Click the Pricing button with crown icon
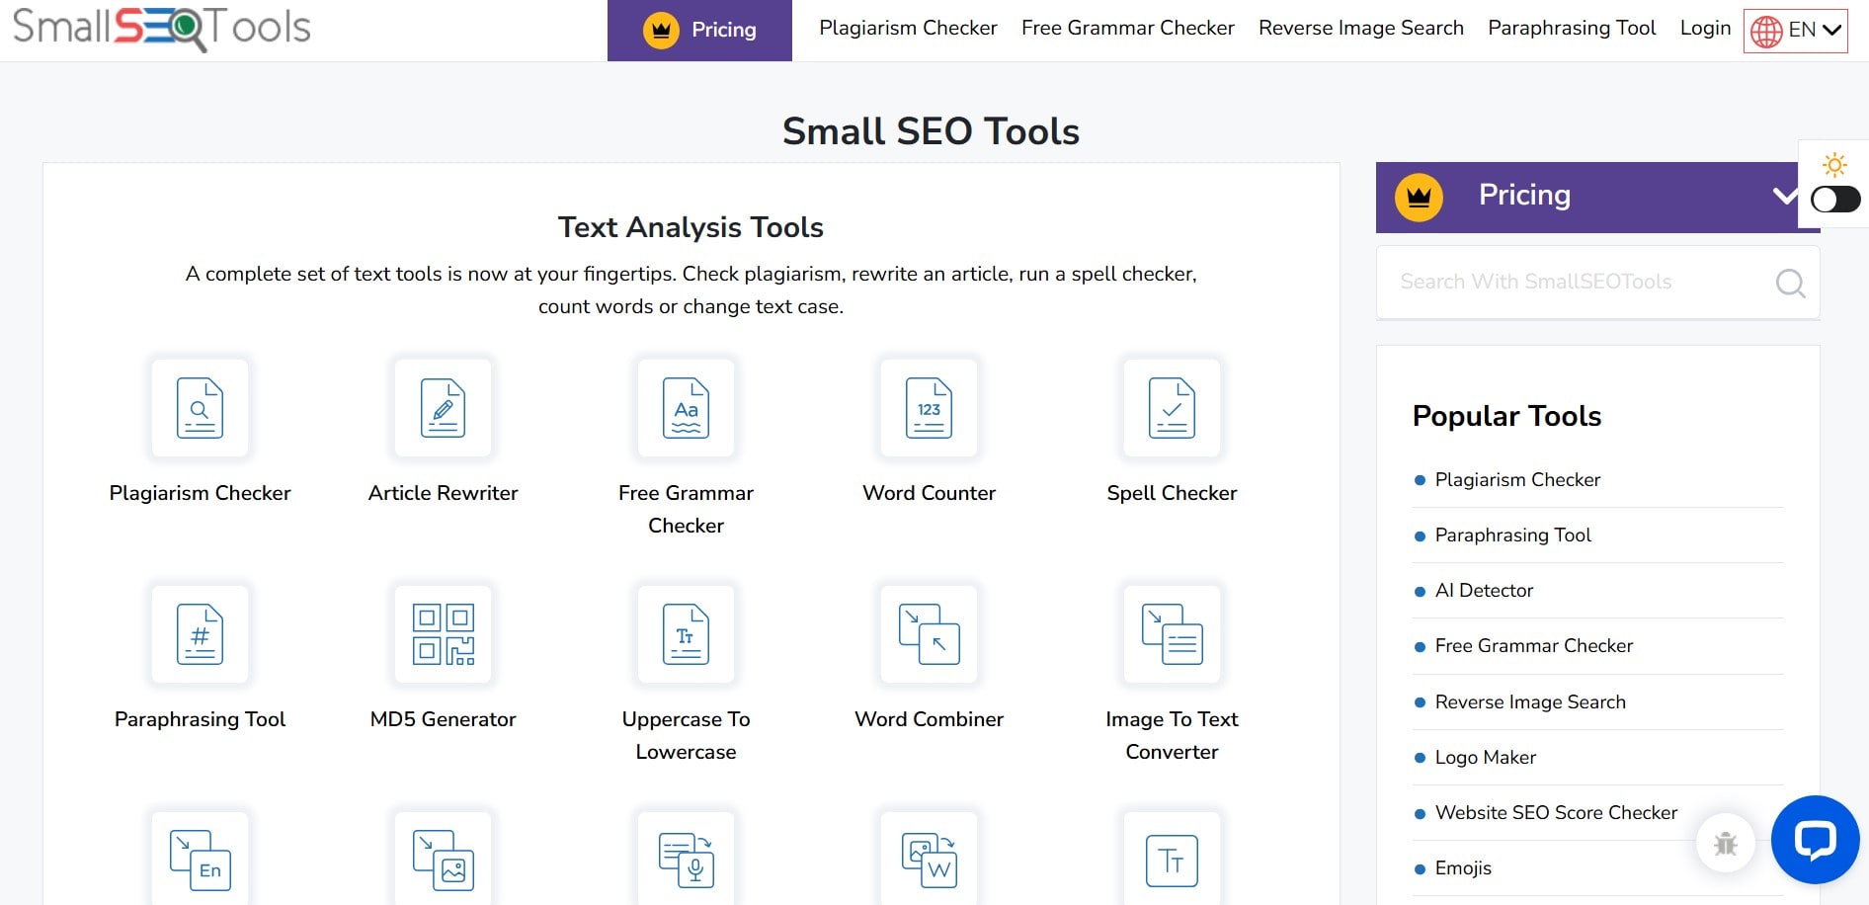This screenshot has height=905, width=1869. pos(699,30)
